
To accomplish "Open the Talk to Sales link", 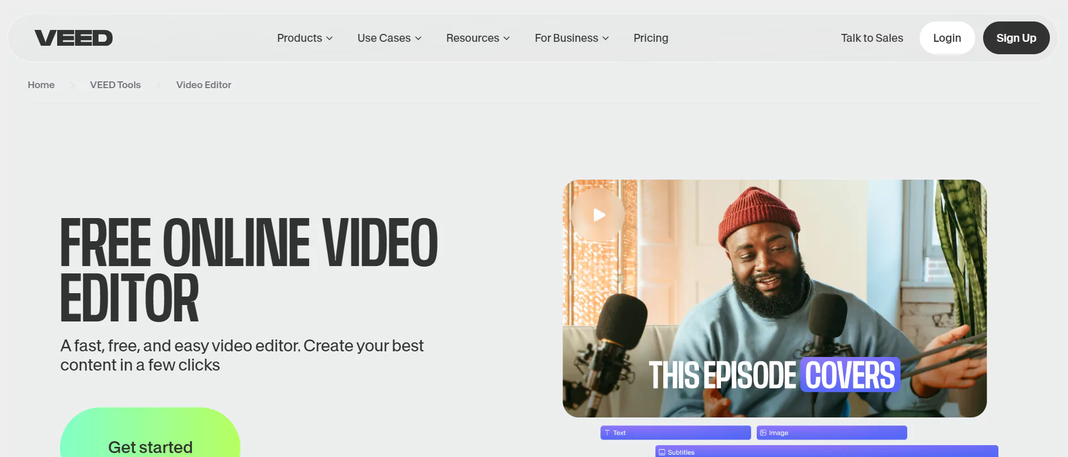I will pos(872,38).
